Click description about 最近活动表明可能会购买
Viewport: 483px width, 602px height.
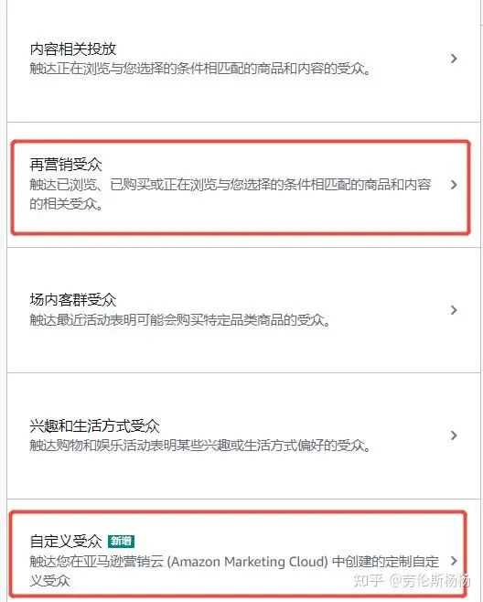180,320
